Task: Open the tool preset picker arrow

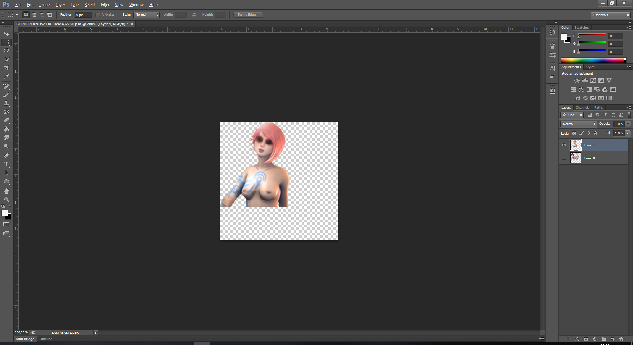Action: (17, 15)
